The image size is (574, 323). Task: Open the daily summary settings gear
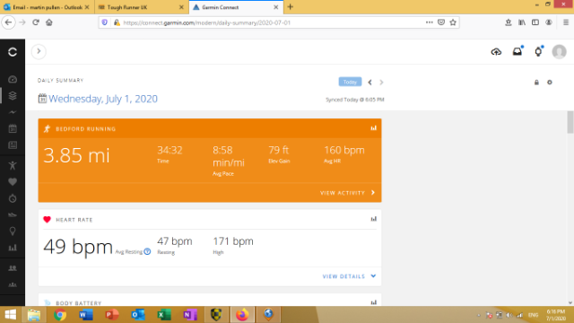point(550,83)
